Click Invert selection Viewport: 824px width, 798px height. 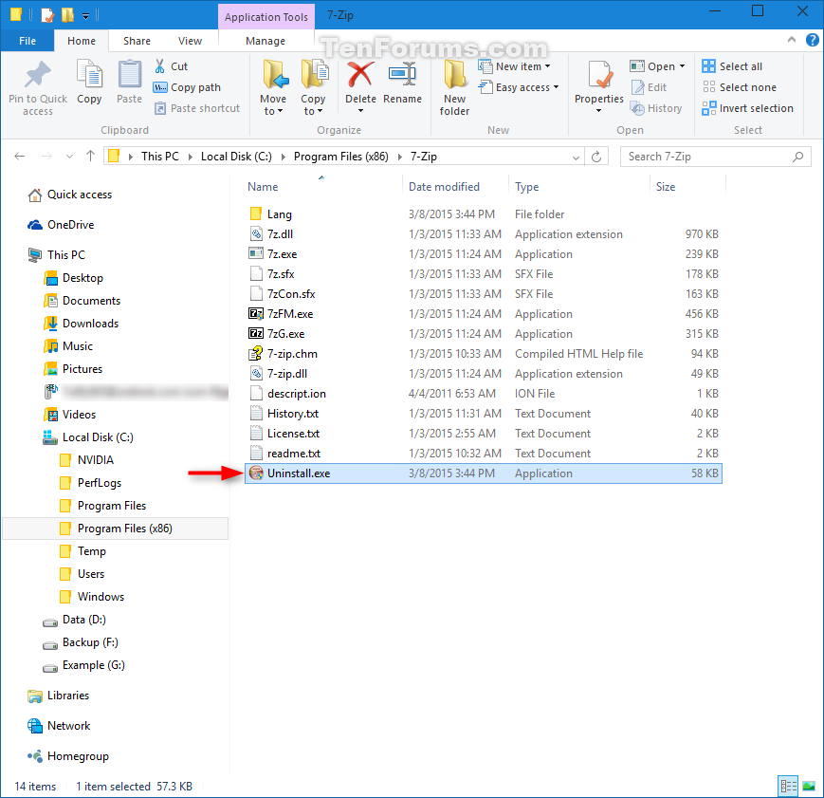pos(747,108)
